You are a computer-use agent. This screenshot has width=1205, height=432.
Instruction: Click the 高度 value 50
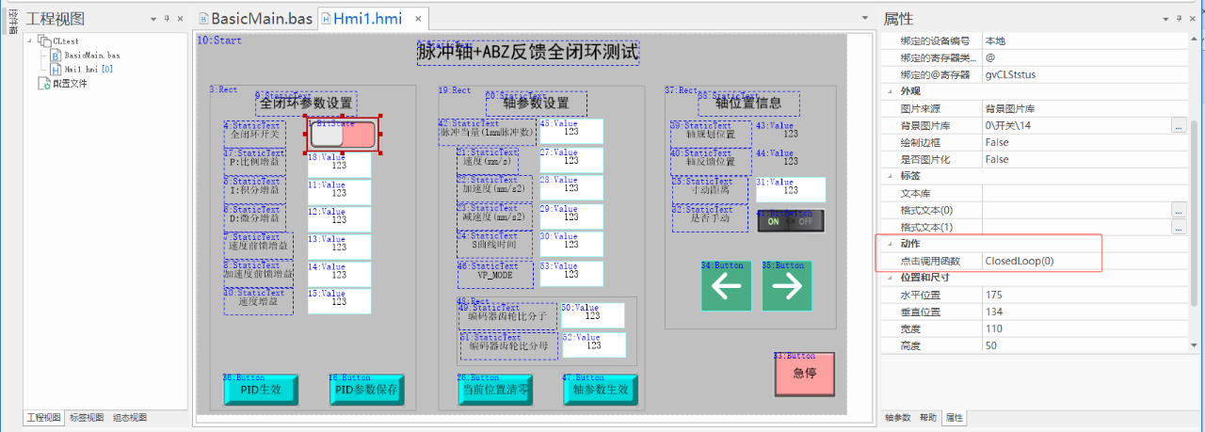coord(1084,345)
